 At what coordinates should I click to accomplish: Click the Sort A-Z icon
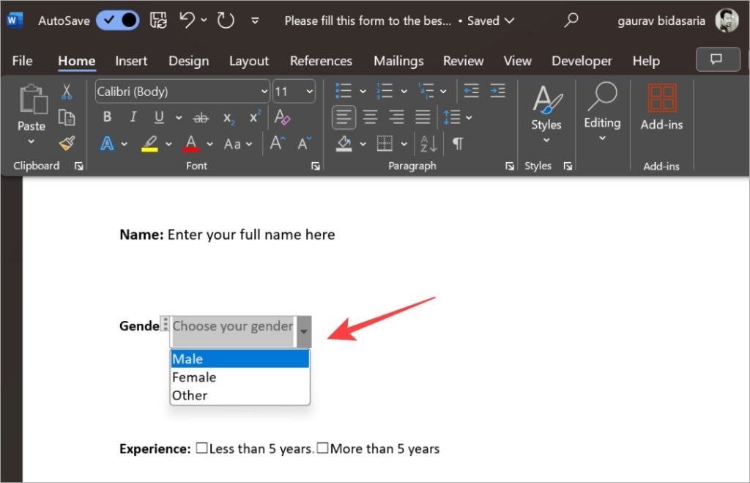(428, 143)
